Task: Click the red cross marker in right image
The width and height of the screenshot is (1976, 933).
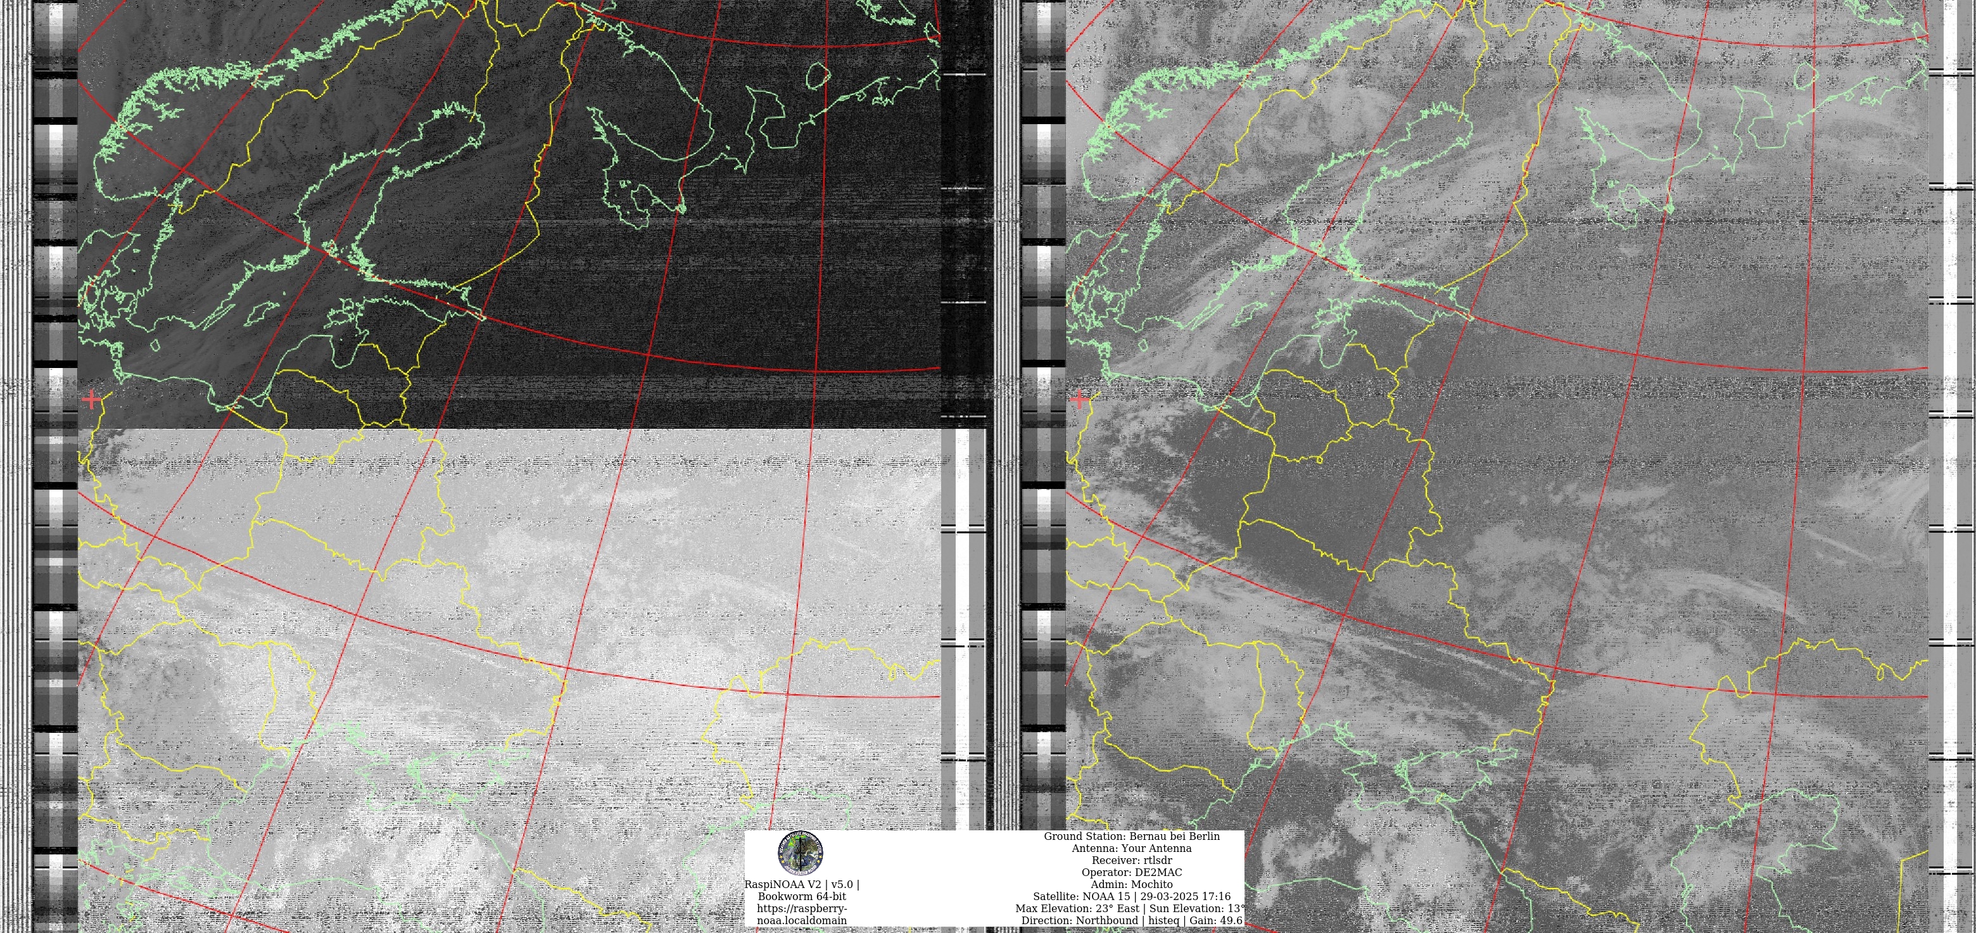Action: (x=1079, y=400)
